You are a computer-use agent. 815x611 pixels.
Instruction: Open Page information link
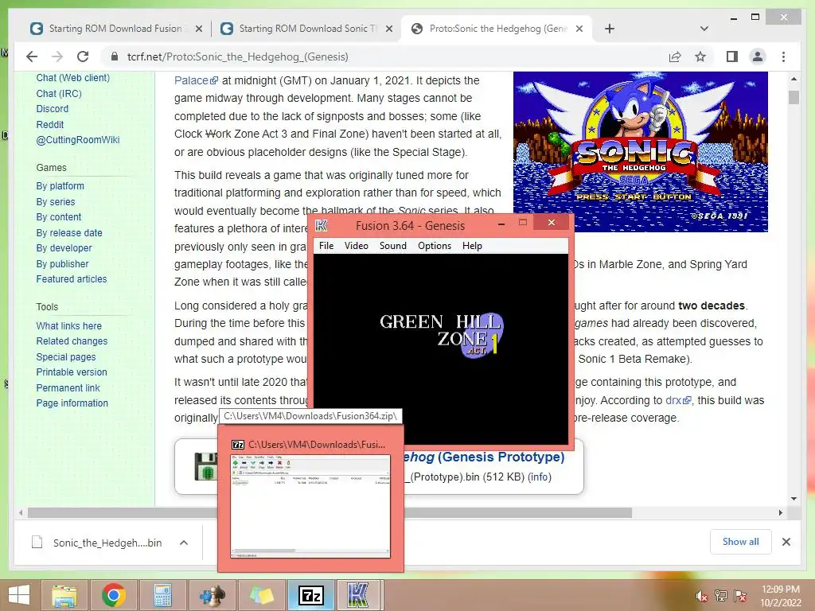click(x=72, y=403)
